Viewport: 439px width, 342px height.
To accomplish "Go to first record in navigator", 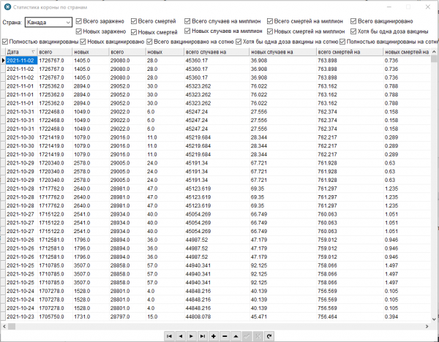I will coord(170,335).
